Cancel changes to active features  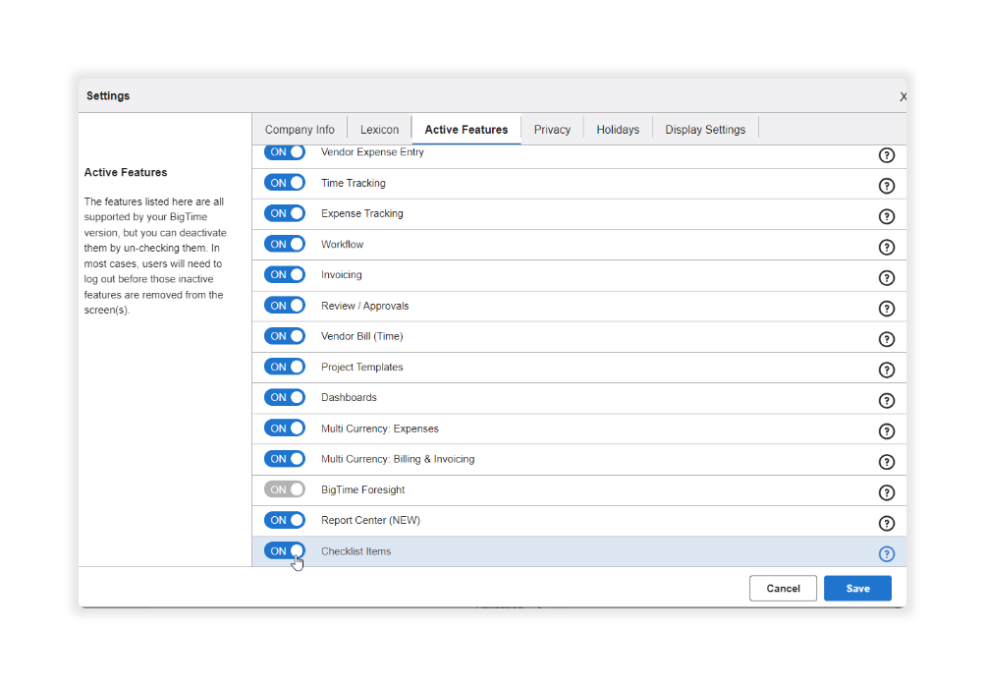click(x=783, y=588)
